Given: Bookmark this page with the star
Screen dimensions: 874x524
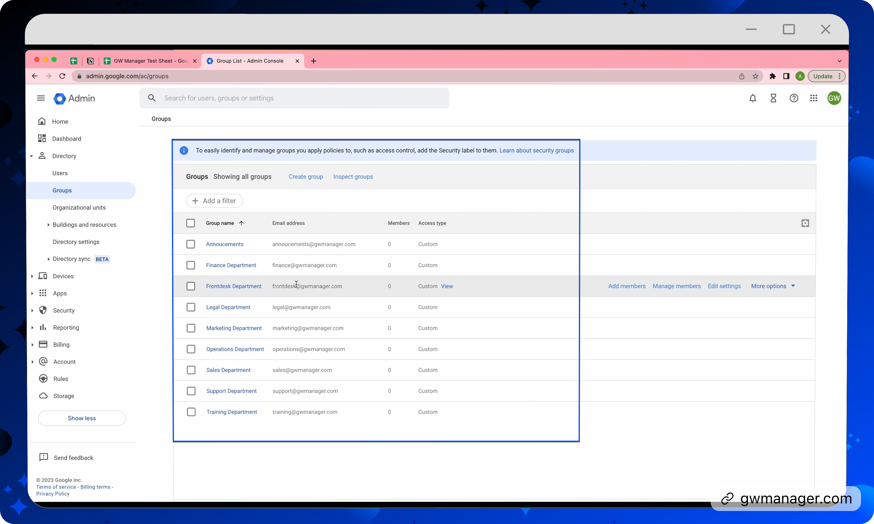Looking at the screenshot, I should coord(756,76).
